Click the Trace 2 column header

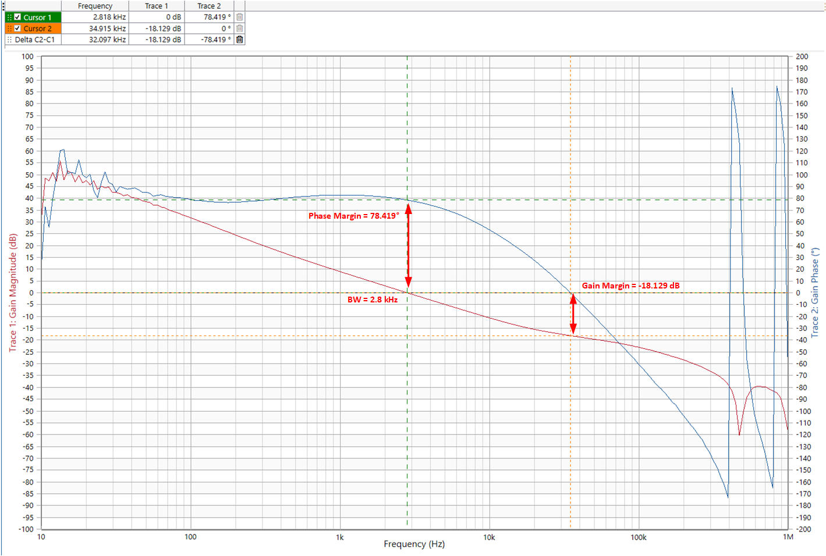(x=209, y=6)
